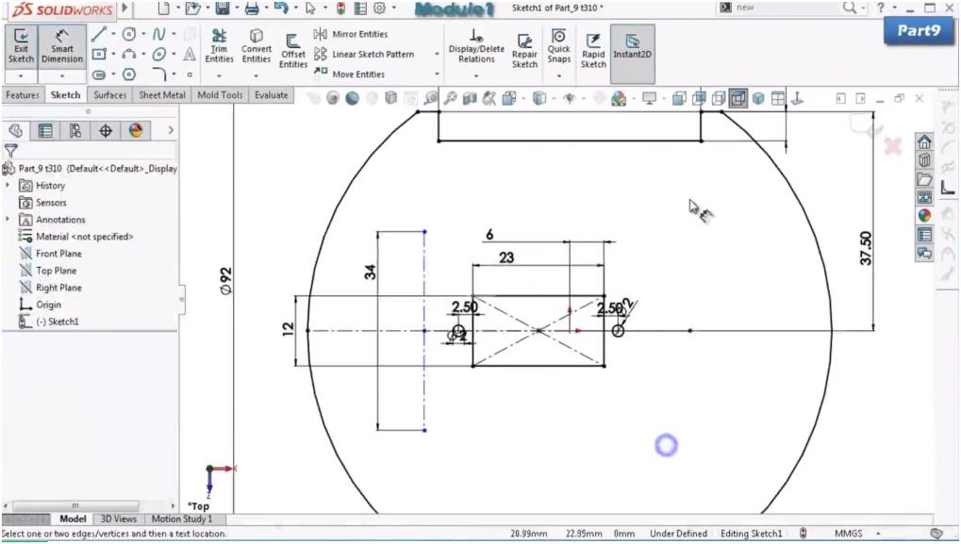This screenshot has height=544, width=961.
Task: Click the Undo icon
Action: coord(281,8)
